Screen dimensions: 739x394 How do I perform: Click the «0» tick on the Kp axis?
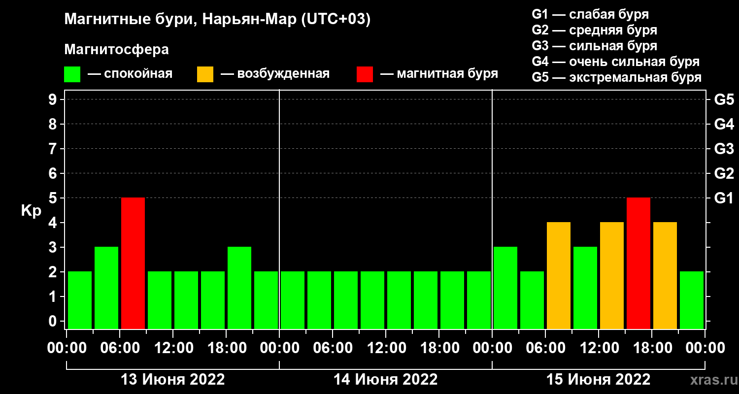[x=54, y=321]
